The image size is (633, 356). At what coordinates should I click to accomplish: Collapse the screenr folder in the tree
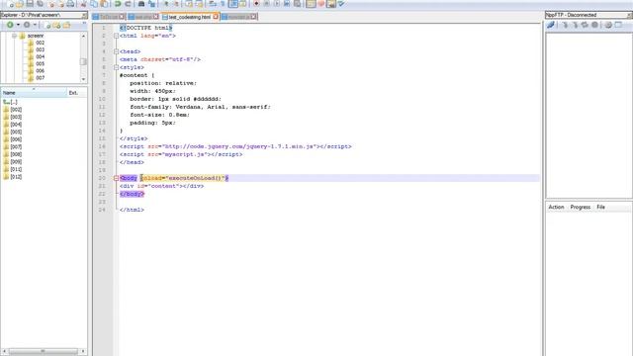coord(14,36)
